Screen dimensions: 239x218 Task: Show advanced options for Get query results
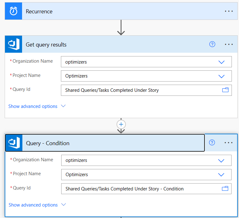37,106
